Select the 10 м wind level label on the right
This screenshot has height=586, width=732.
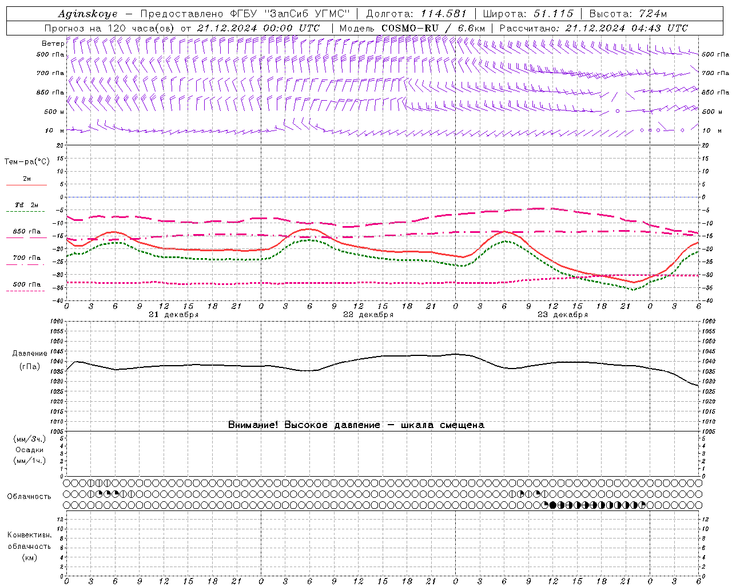point(711,130)
